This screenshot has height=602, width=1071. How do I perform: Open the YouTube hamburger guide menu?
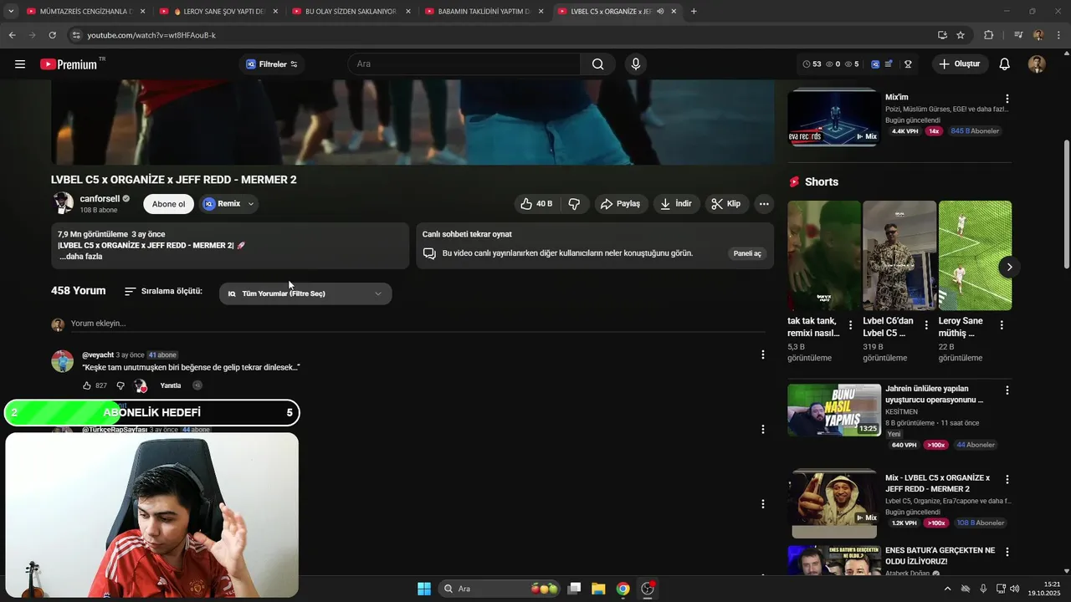pos(20,64)
